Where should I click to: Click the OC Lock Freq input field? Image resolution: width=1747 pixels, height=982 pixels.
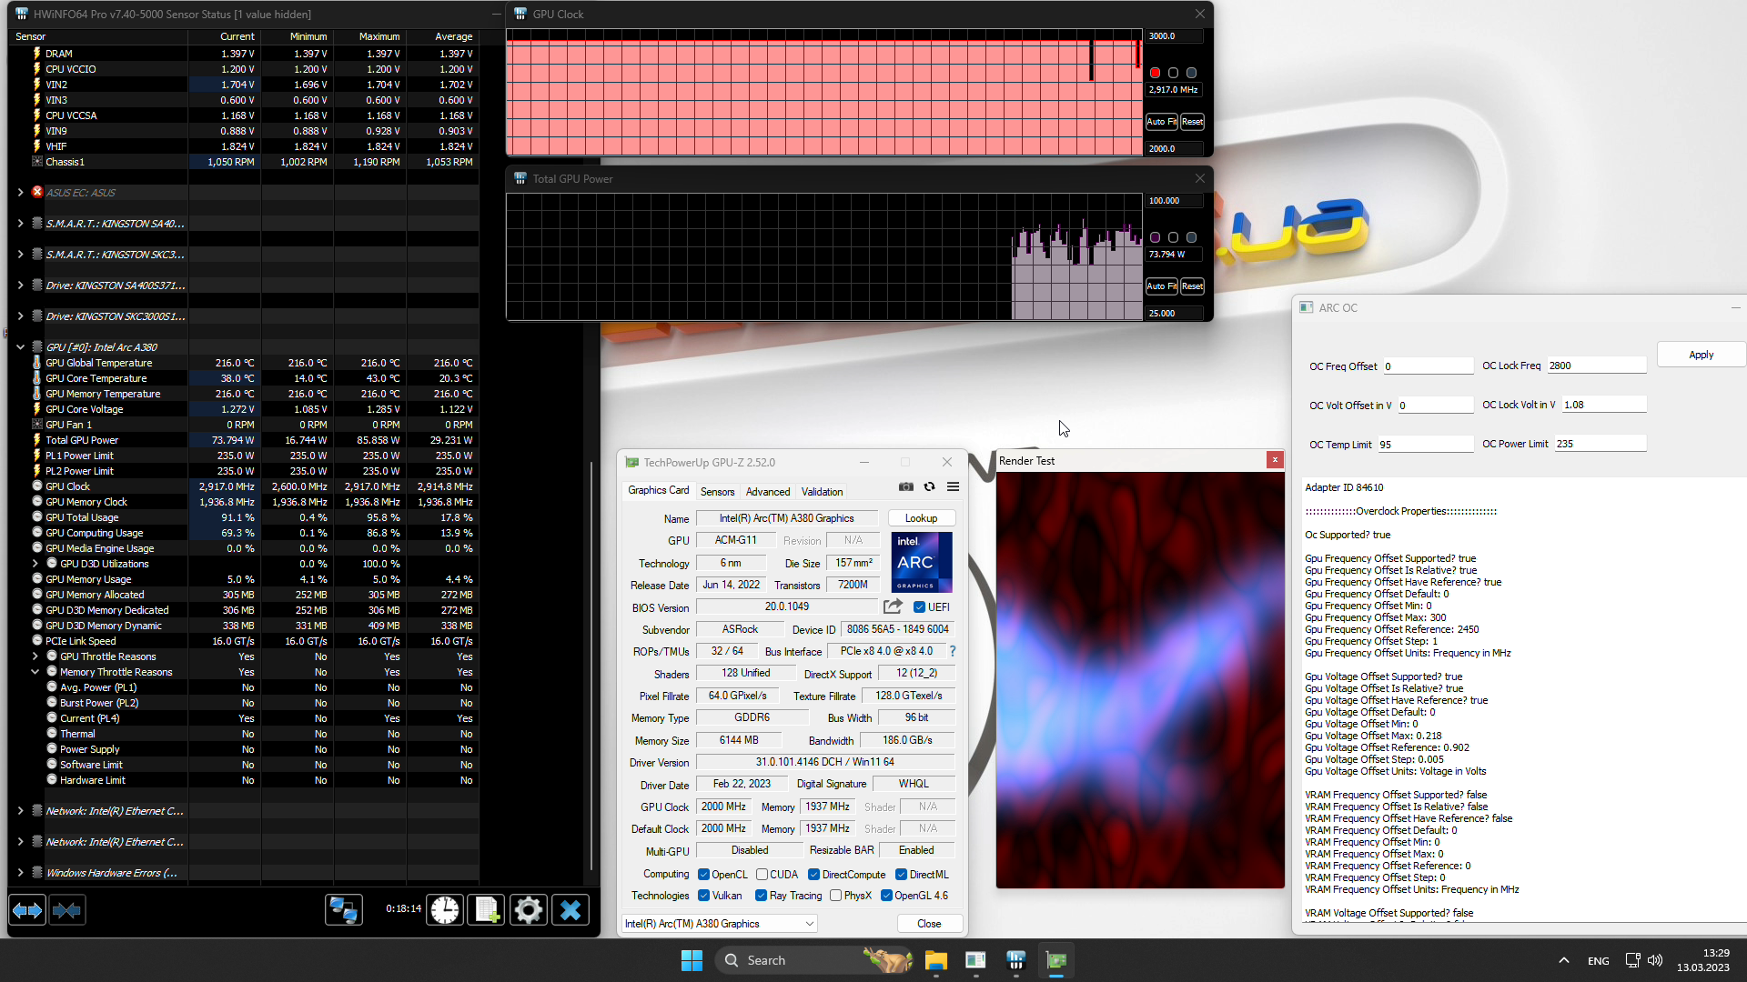tap(1596, 366)
